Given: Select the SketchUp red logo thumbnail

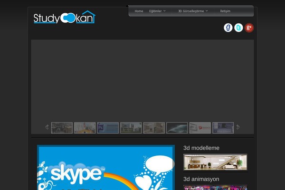Looking at the screenshot, I should pyautogui.click(x=200, y=128).
